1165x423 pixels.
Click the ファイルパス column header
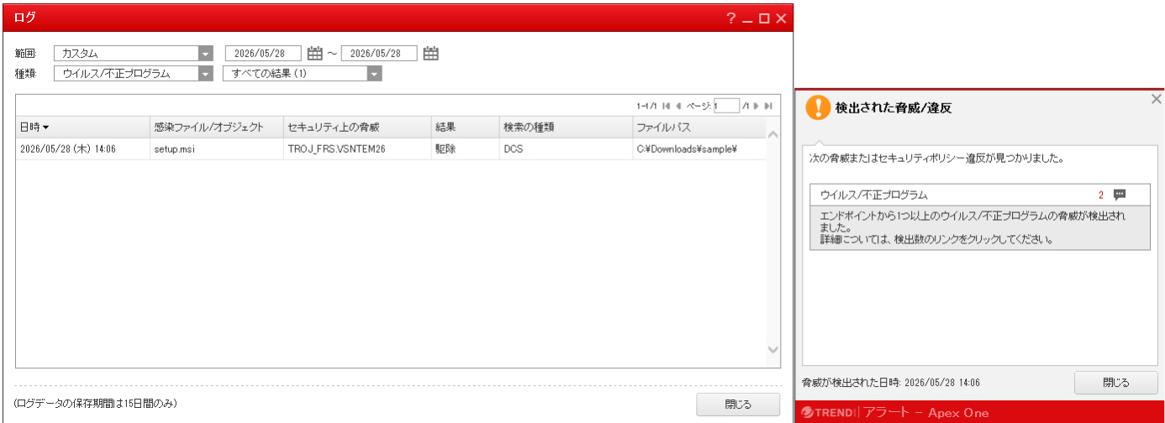click(x=699, y=128)
